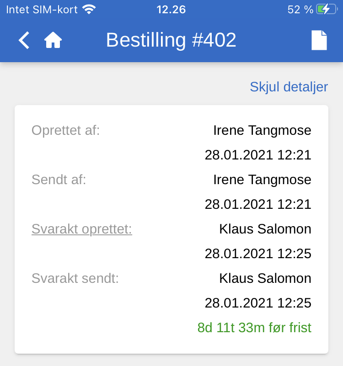Tap the home icon in header
The image size is (343, 366).
point(53,41)
